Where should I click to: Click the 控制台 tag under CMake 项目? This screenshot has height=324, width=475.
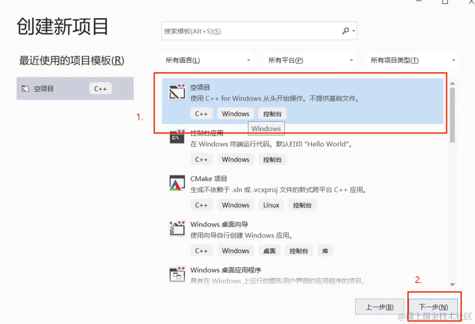pyautogui.click(x=302, y=205)
